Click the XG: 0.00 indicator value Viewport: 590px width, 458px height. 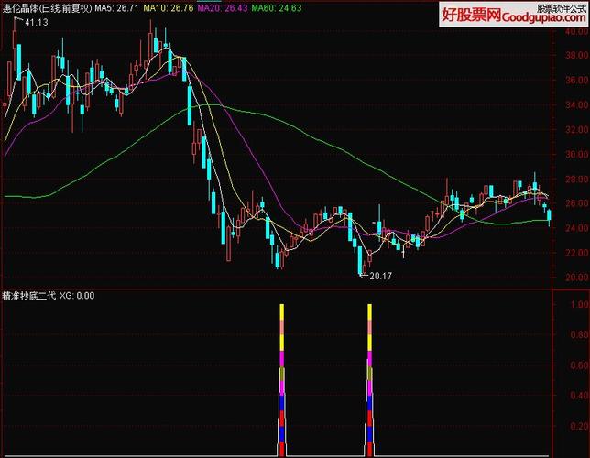pyautogui.click(x=77, y=296)
